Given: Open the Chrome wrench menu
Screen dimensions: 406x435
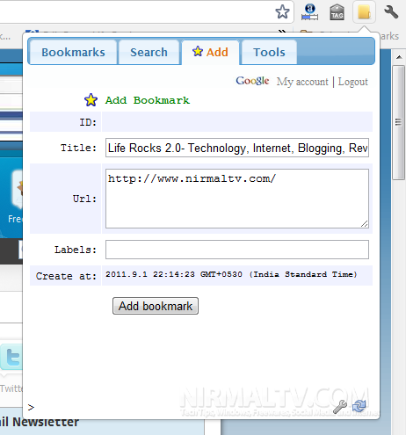Looking at the screenshot, I should (391, 12).
